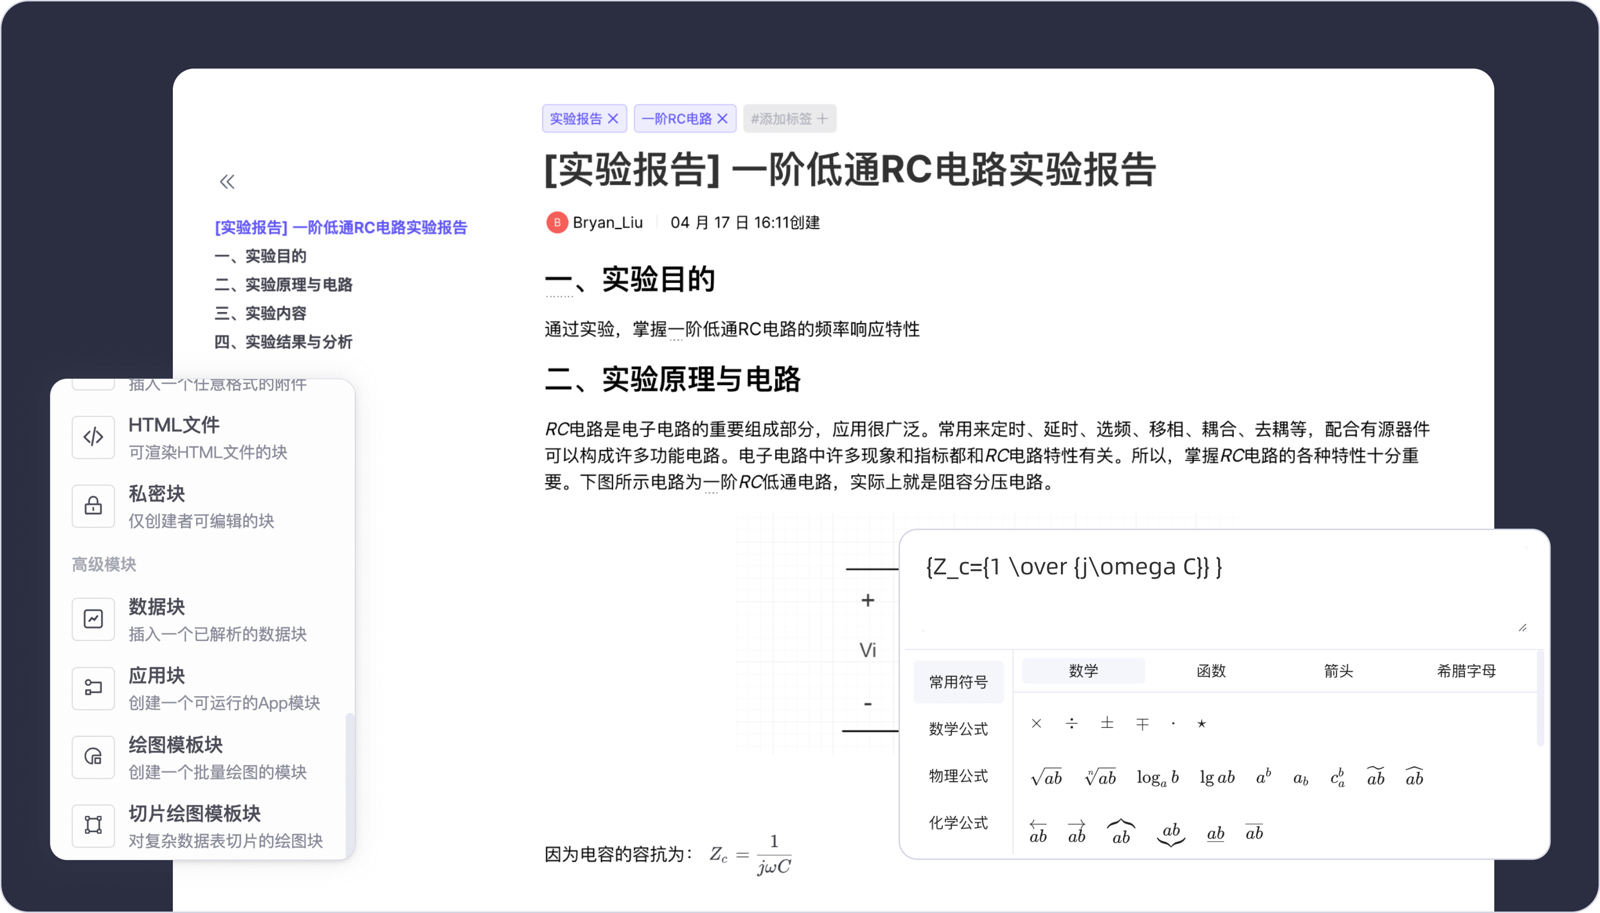Viewport: 1600px width, 913px height.
Task: Switch to the 数学 tab
Action: 1083,671
